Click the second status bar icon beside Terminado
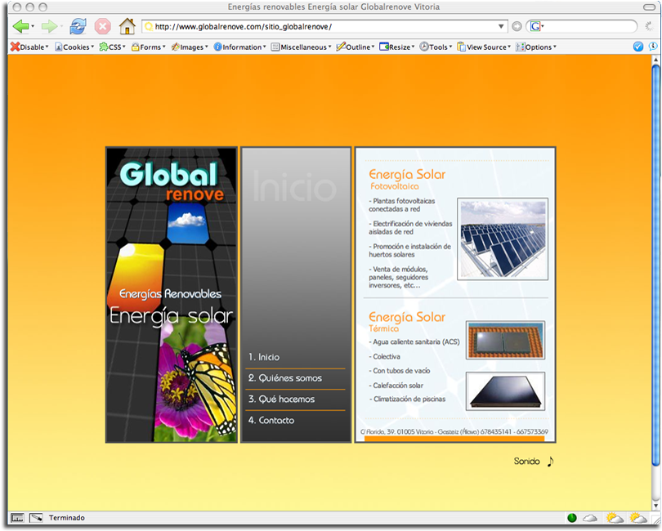This screenshot has width=662, height=531. click(36, 518)
